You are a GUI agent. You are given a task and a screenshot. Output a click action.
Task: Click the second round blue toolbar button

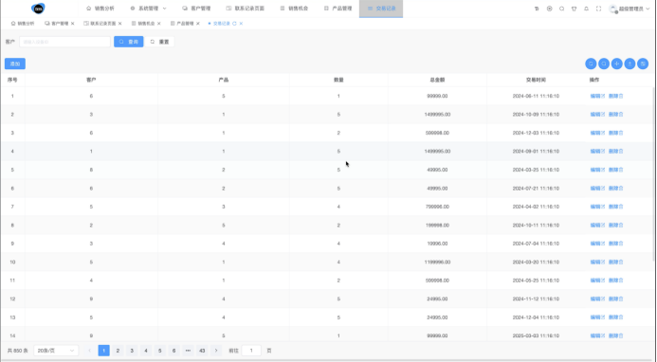604,63
